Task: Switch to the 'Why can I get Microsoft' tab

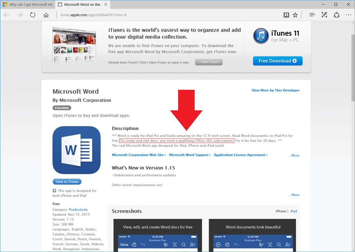Action: [x=28, y=4]
